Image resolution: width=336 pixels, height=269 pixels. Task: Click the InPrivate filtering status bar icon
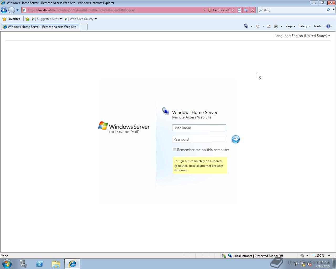point(302,256)
